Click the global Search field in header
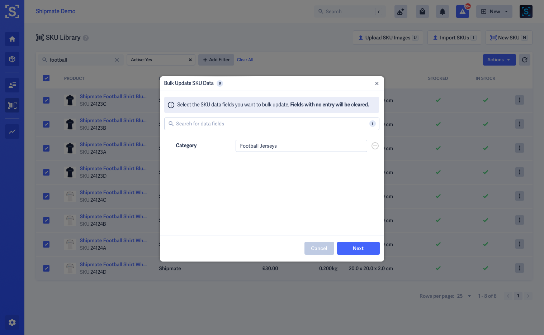 click(350, 11)
